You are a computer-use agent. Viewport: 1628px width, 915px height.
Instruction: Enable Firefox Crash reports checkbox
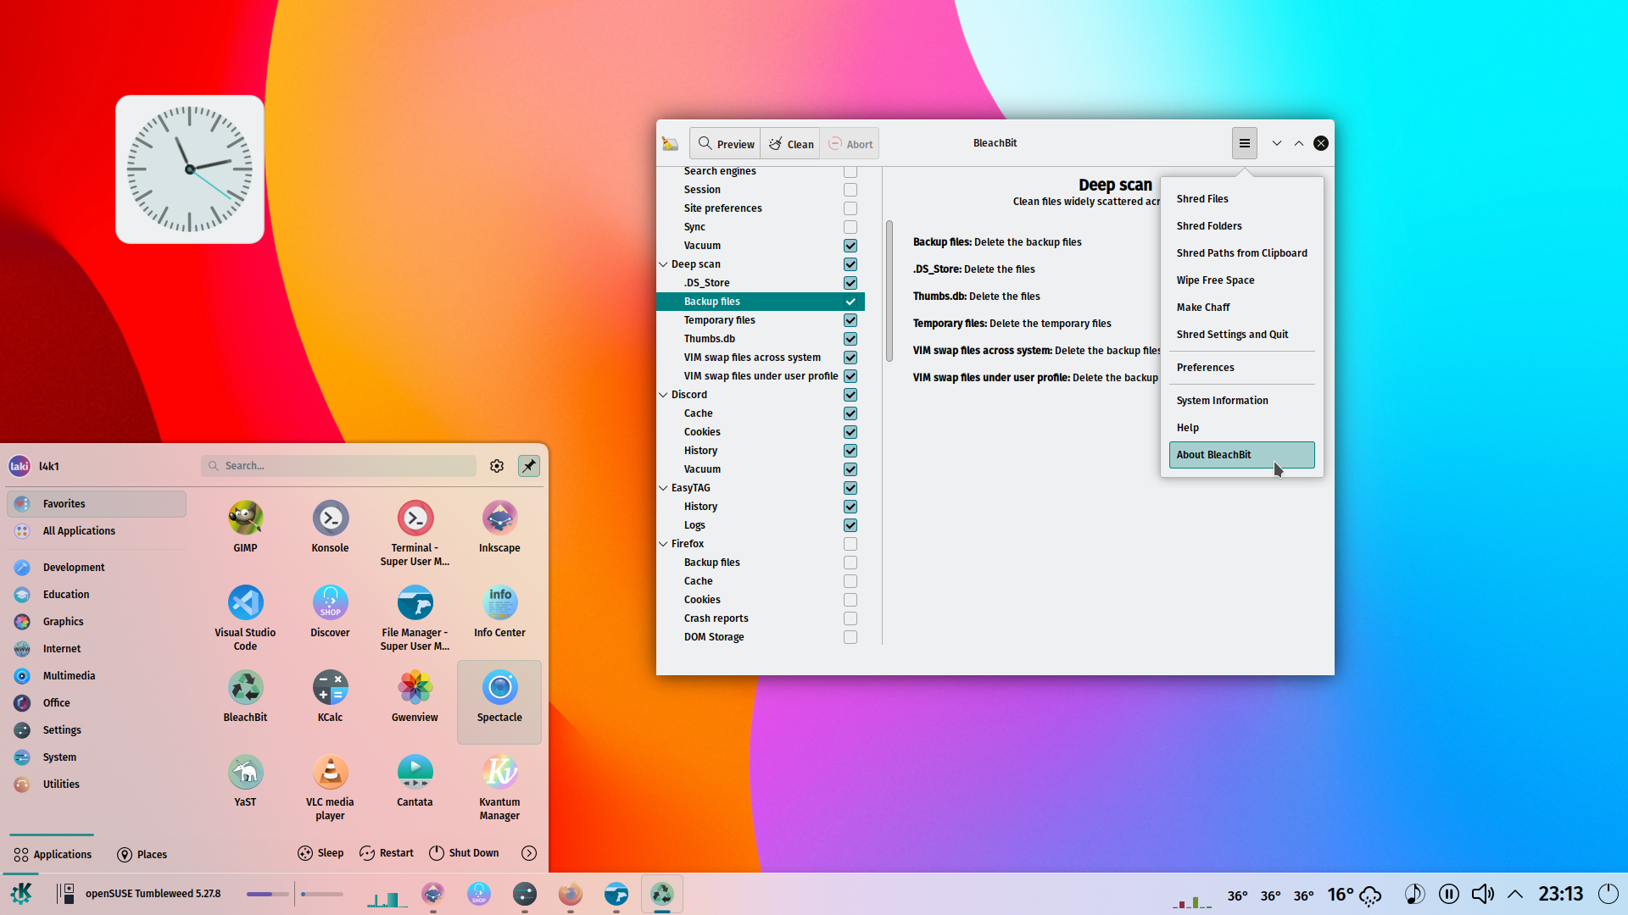pyautogui.click(x=850, y=618)
